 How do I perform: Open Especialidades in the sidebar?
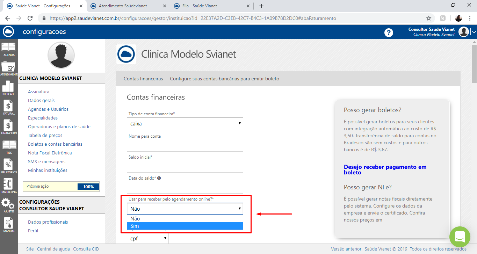coord(43,118)
